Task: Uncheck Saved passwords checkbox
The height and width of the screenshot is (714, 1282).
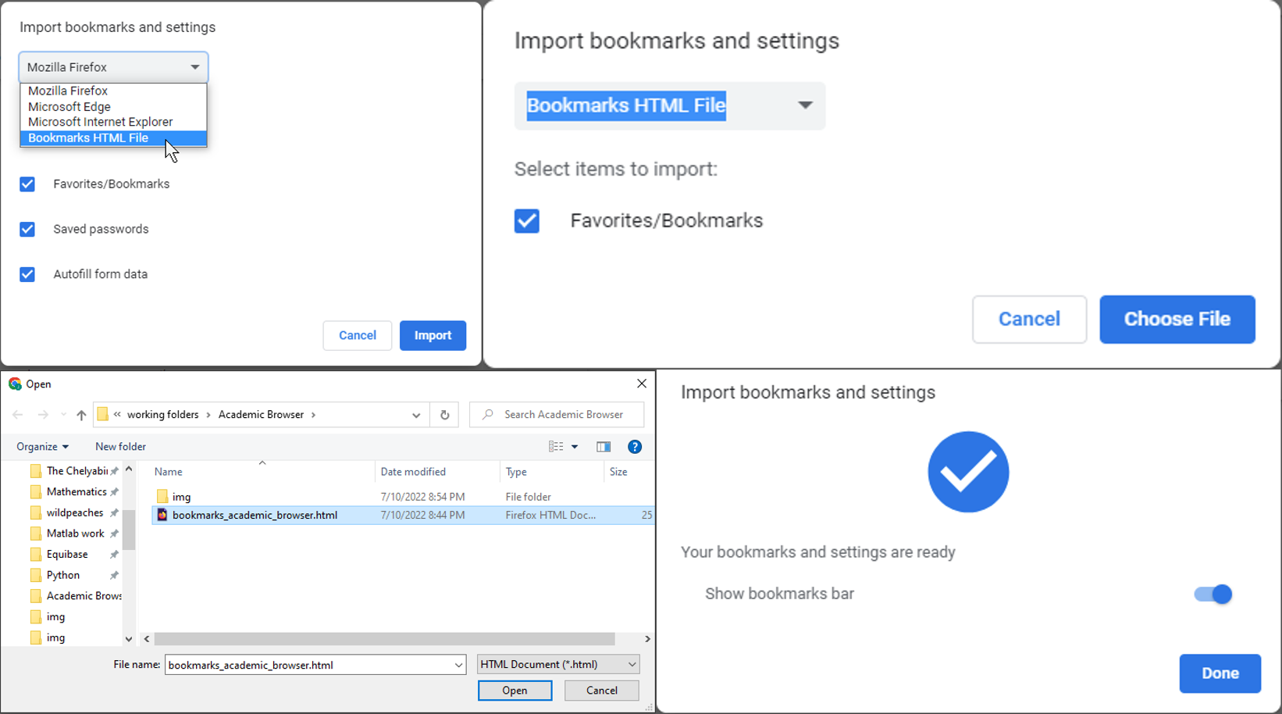Action: 27,229
